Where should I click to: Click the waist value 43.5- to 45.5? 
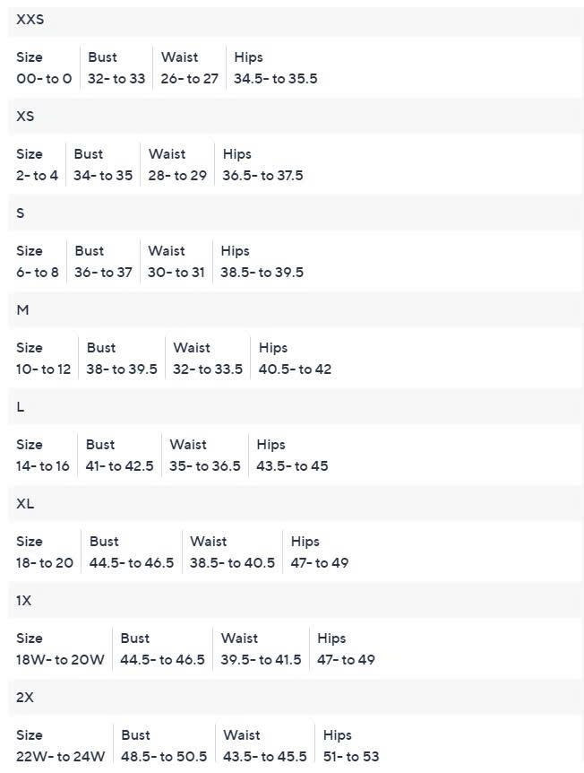click(x=265, y=757)
